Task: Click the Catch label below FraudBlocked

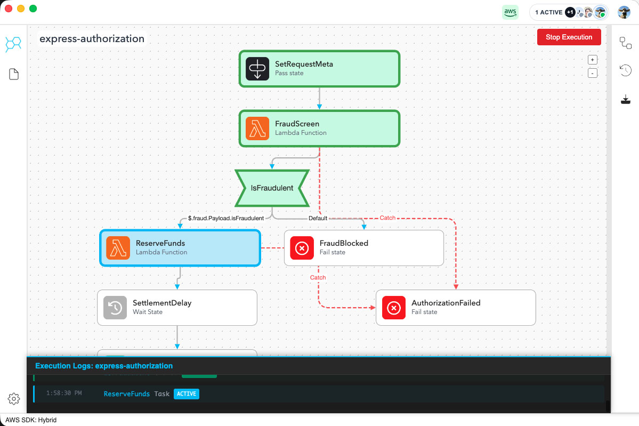Action: pos(318,278)
